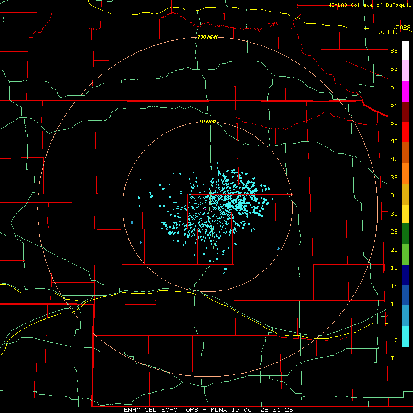Click the "NEXLAB-College of DuPage" credit text
413x413 pixels.
[x=367, y=5]
